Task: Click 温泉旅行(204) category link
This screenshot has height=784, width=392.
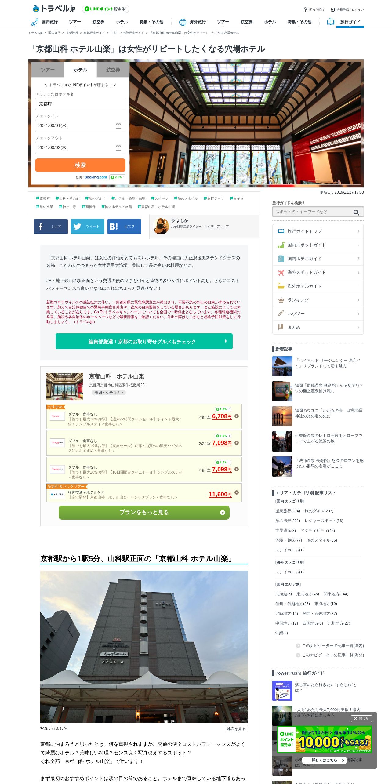Action: (288, 511)
